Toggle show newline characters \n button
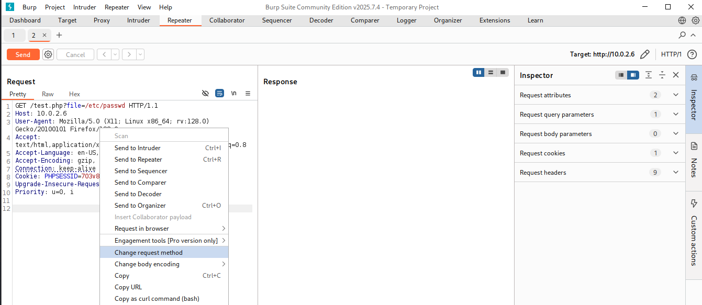Screen dimensions: 702x305 click(x=233, y=94)
